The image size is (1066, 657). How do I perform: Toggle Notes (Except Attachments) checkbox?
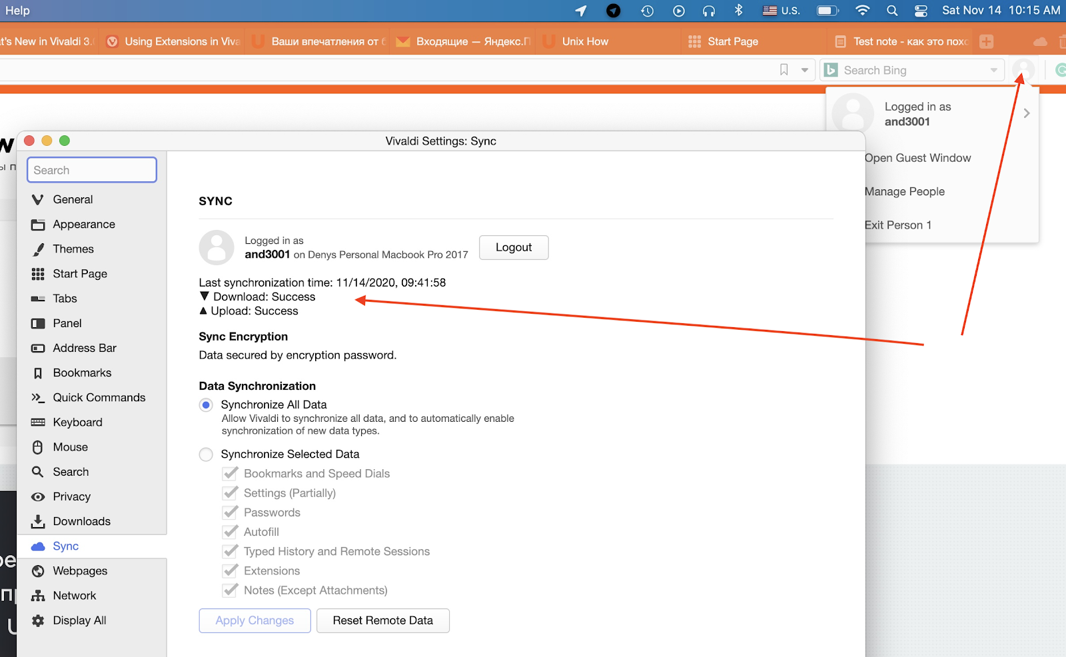pos(230,590)
